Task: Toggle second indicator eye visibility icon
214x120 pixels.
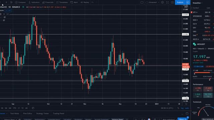Action: coord(4,20)
